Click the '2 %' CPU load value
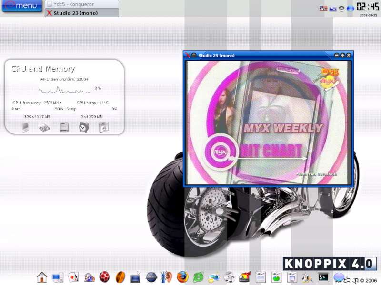Image resolution: width=381 pixels, height=285 pixels. 98,88
